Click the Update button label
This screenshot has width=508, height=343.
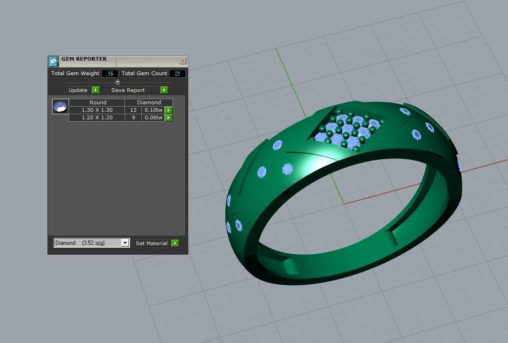pyautogui.click(x=78, y=90)
